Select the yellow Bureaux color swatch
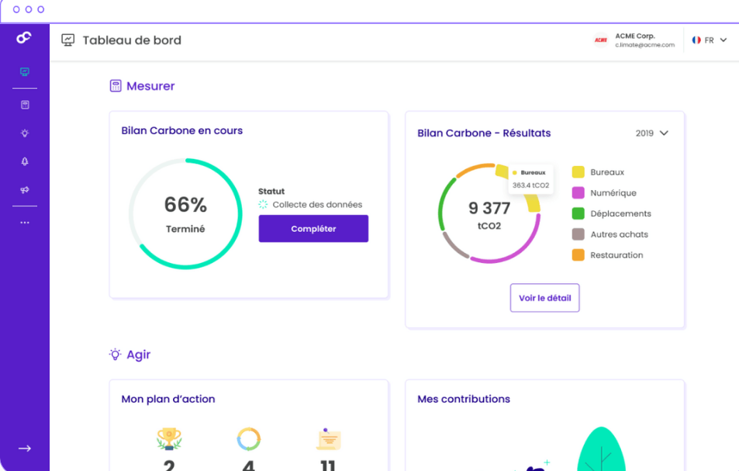Screen dimensions: 739x471 click(578, 171)
